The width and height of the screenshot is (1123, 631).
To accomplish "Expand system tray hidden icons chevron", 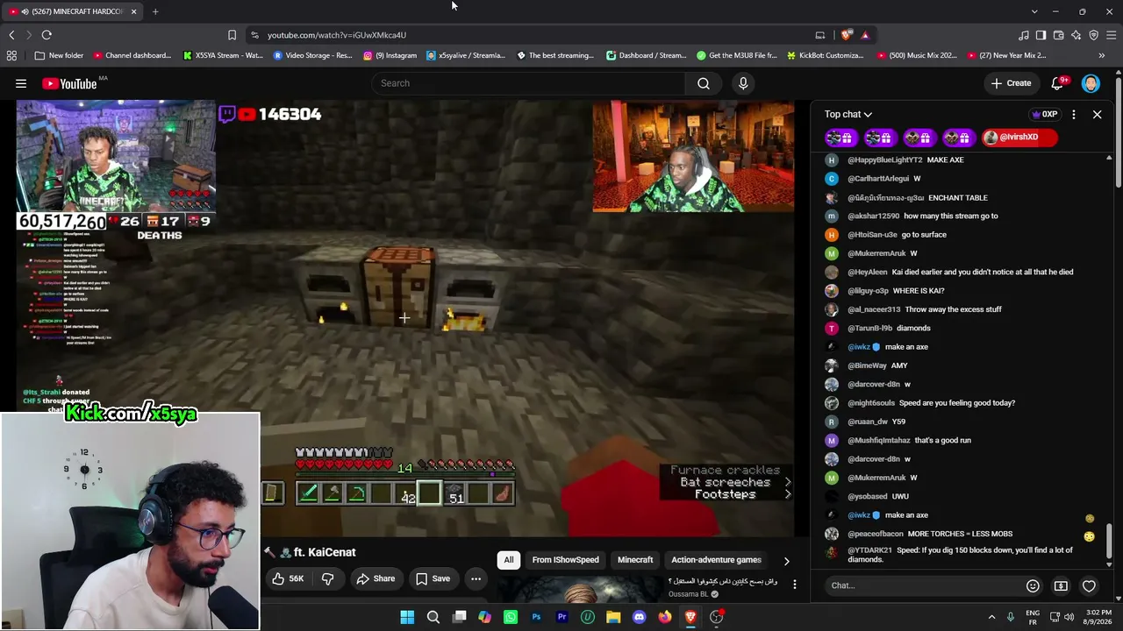I will 991,617.
